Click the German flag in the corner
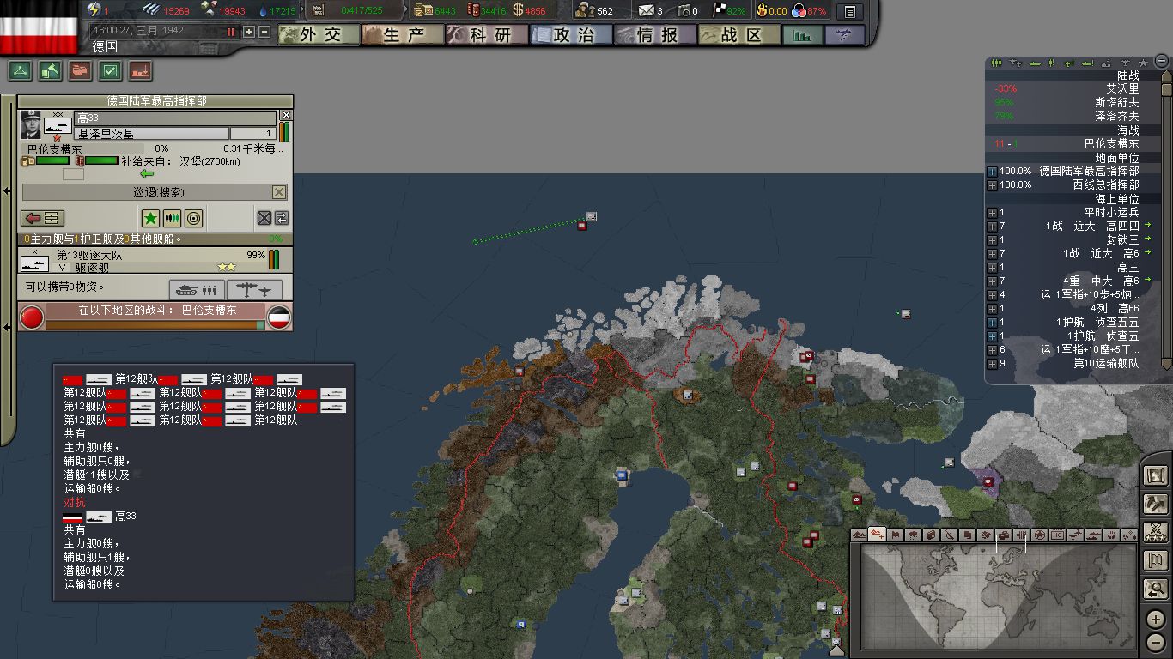 pos(39,27)
